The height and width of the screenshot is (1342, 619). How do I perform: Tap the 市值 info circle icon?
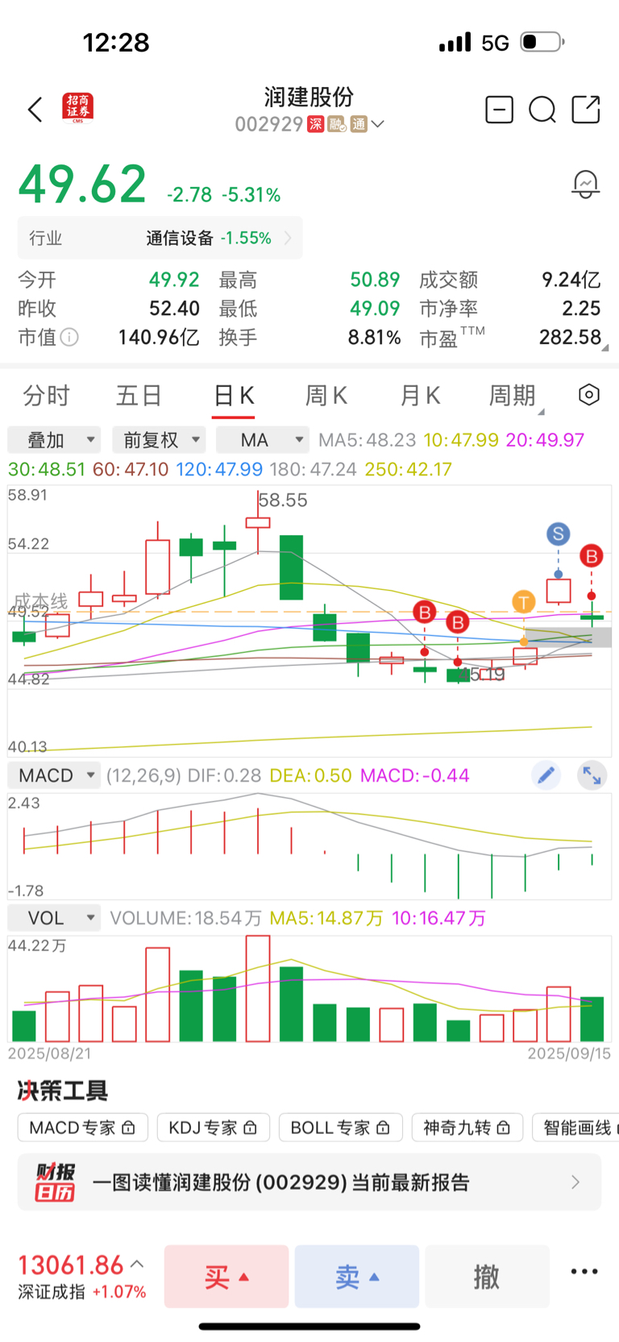tap(70, 337)
